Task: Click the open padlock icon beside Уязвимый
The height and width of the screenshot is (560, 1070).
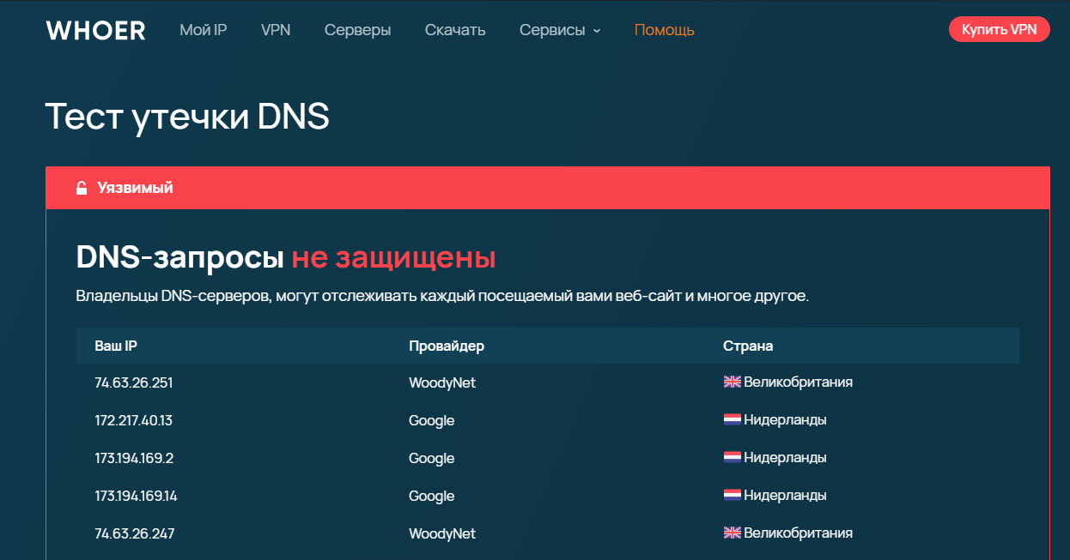Action: [x=82, y=188]
